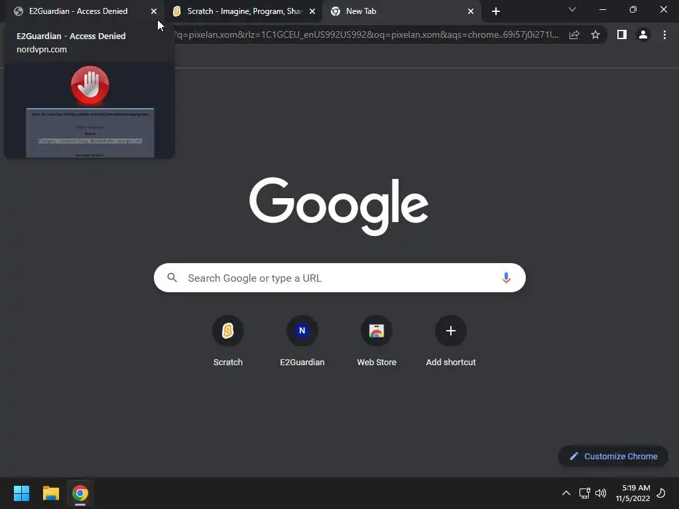Viewport: 679px width, 509px height.
Task: Click the share this page icon
Action: click(574, 34)
